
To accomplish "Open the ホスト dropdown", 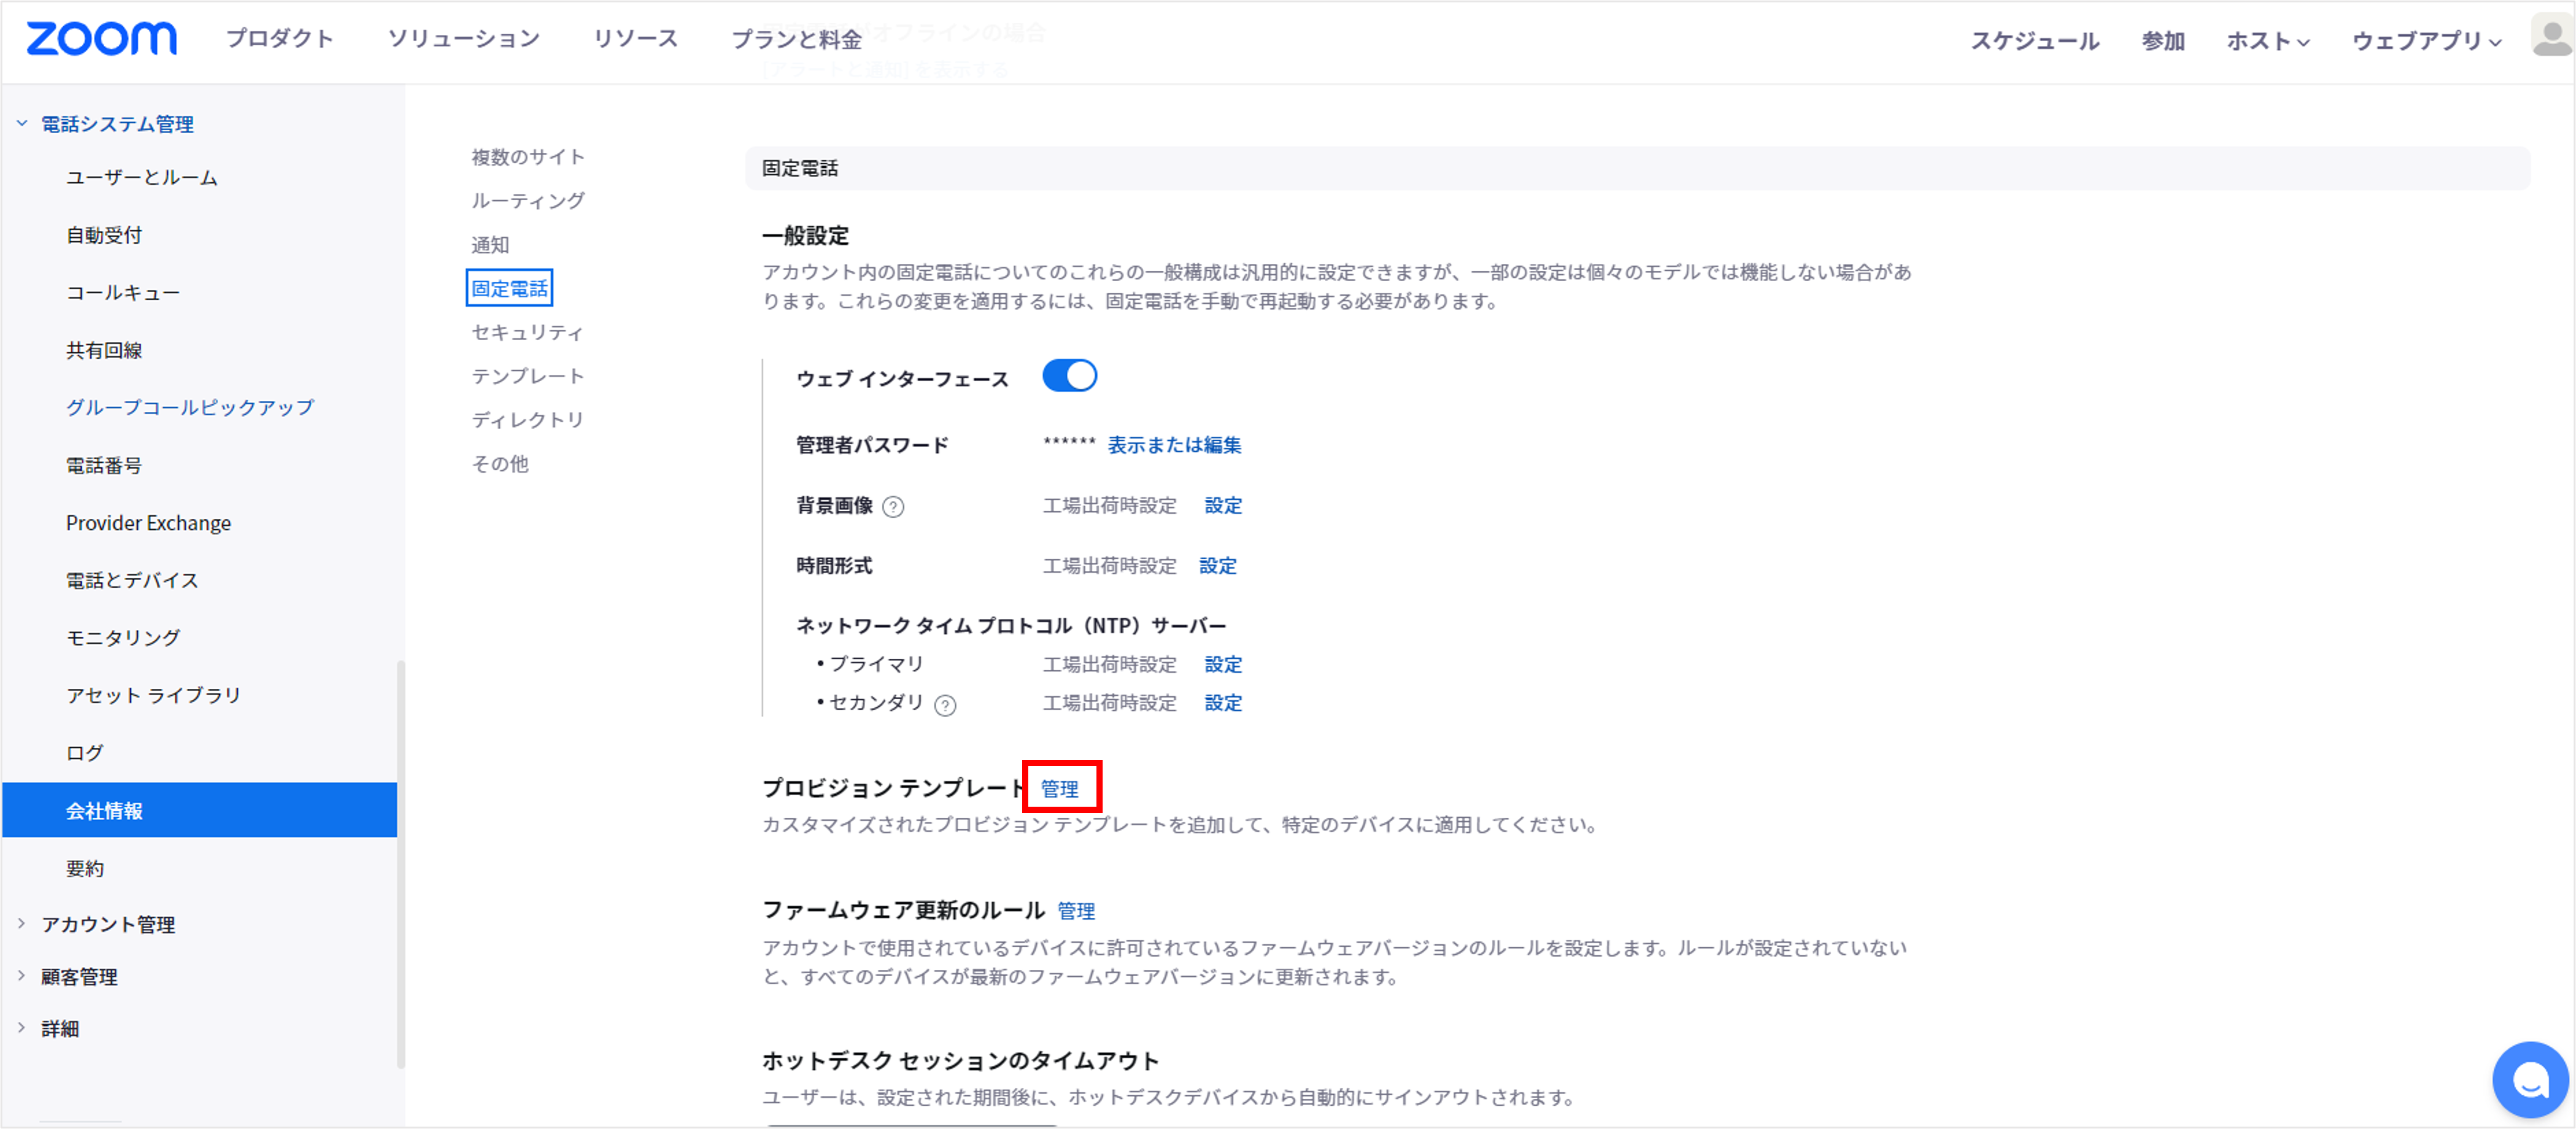I will 2267,41.
